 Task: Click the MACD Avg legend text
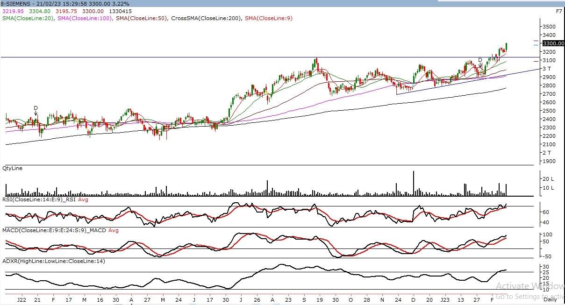(x=114, y=230)
